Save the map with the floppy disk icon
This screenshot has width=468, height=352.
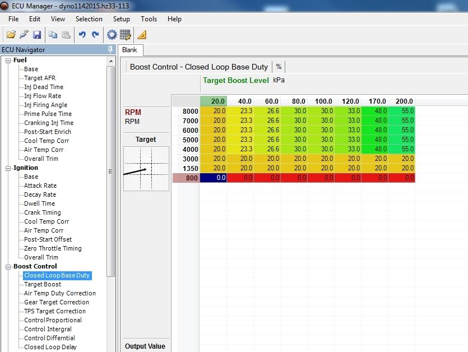click(x=37, y=35)
